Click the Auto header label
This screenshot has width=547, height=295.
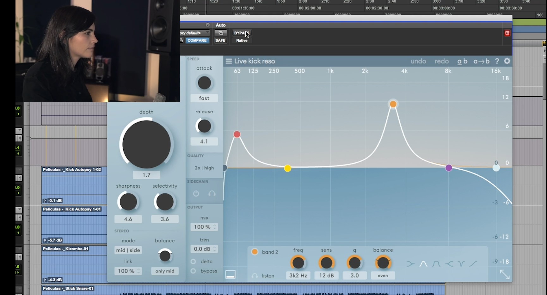click(221, 25)
